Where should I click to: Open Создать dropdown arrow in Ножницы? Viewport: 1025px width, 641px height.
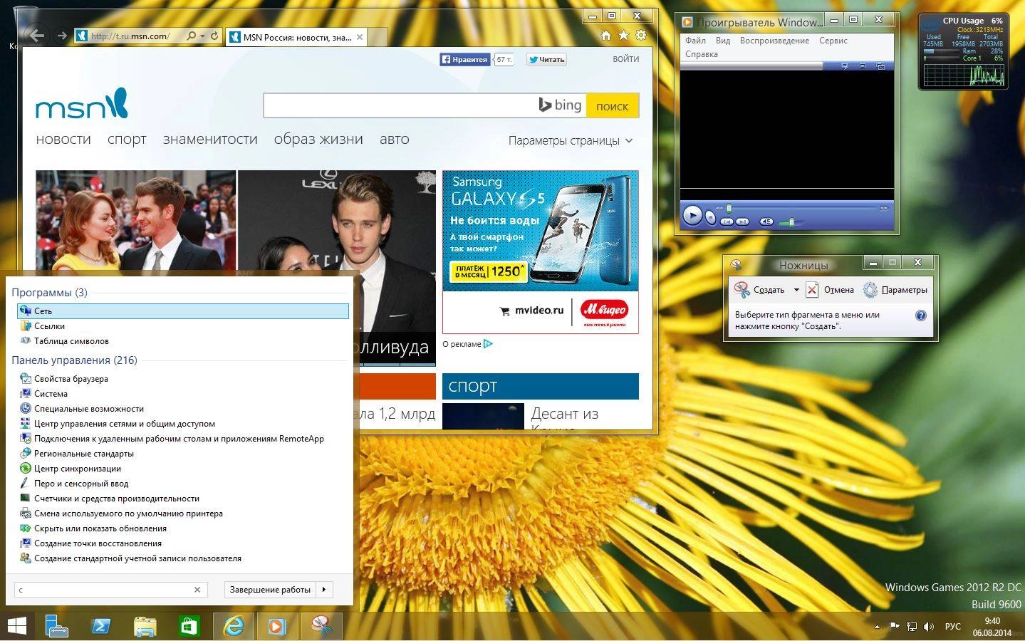[x=796, y=290]
